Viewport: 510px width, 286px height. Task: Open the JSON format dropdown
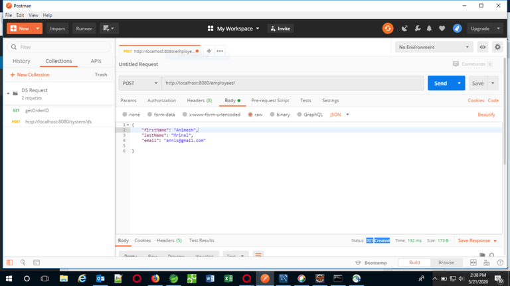(339, 114)
